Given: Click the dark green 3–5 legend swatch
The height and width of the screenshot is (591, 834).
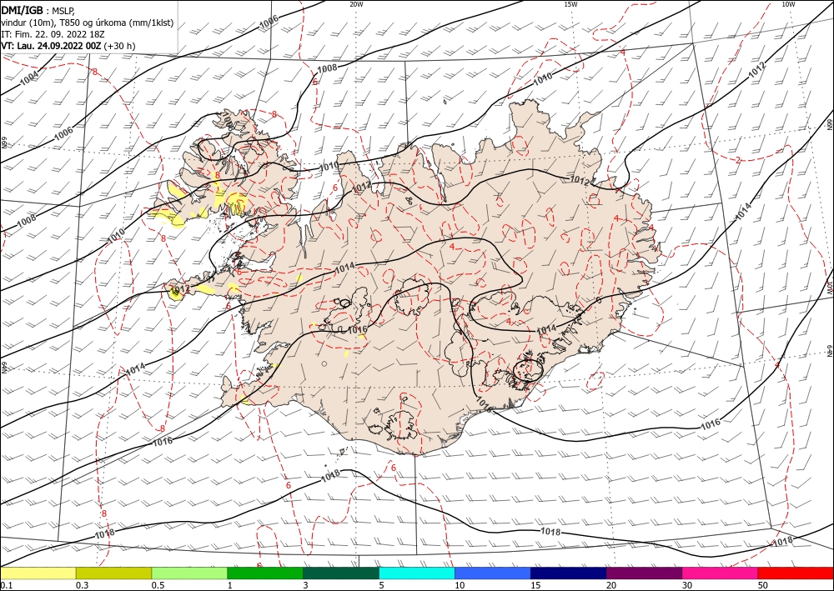Looking at the screenshot, I should (341, 573).
